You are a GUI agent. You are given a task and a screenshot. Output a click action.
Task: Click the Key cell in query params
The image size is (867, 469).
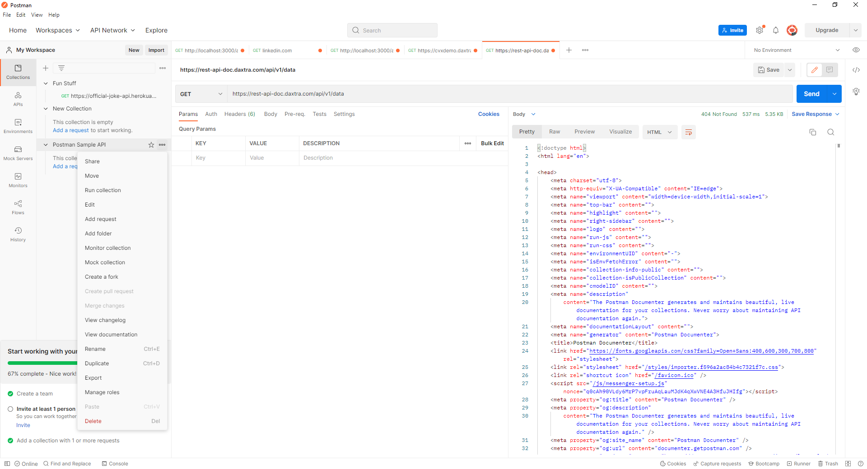tap(218, 158)
